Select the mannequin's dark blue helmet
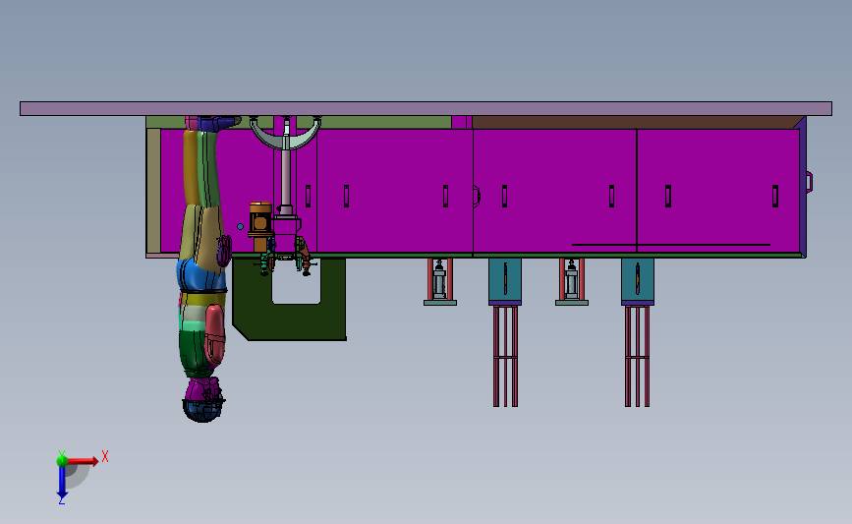852x524 pixels. pyautogui.click(x=202, y=410)
